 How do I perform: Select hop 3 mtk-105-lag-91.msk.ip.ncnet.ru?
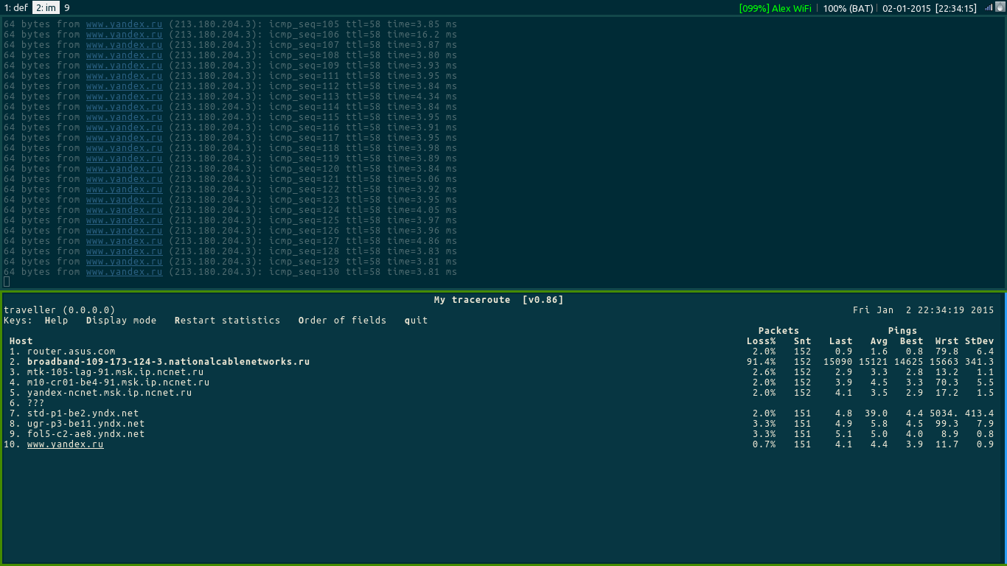point(115,372)
